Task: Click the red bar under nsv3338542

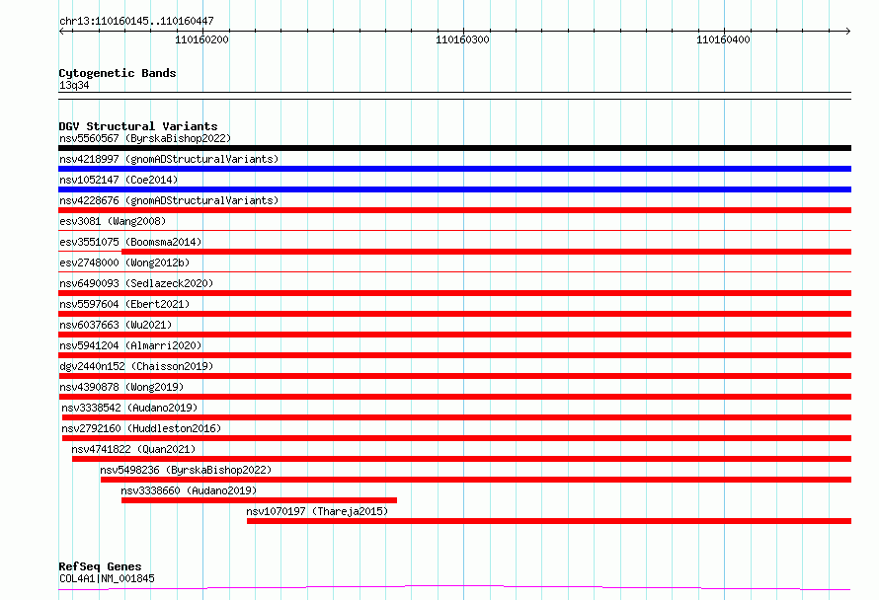Action: [x=456, y=417]
